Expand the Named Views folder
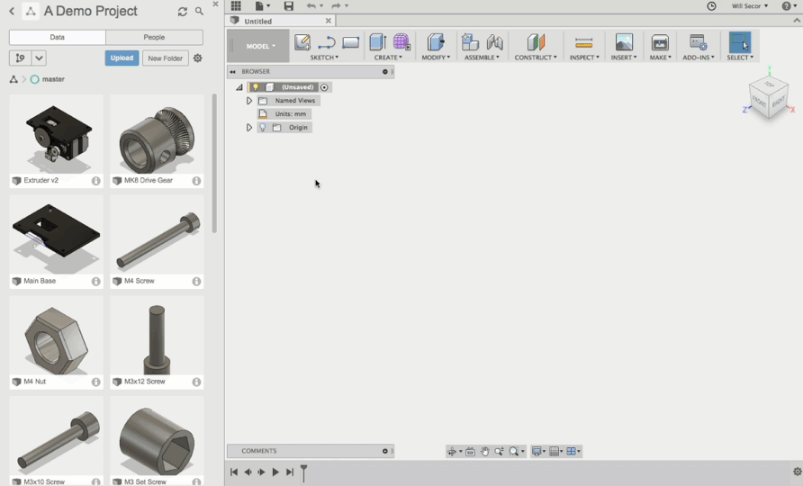Image resolution: width=803 pixels, height=486 pixels. [249, 101]
